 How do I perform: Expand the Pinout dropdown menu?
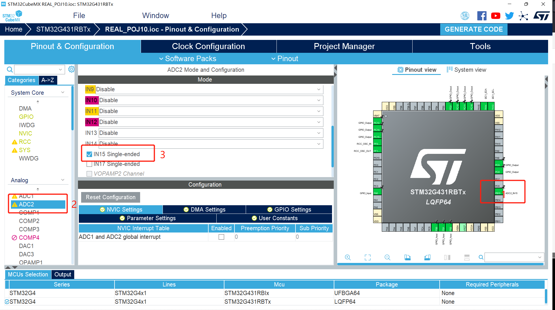click(285, 59)
